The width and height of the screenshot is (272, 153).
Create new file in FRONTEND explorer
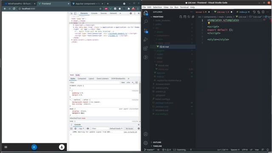click(181, 17)
